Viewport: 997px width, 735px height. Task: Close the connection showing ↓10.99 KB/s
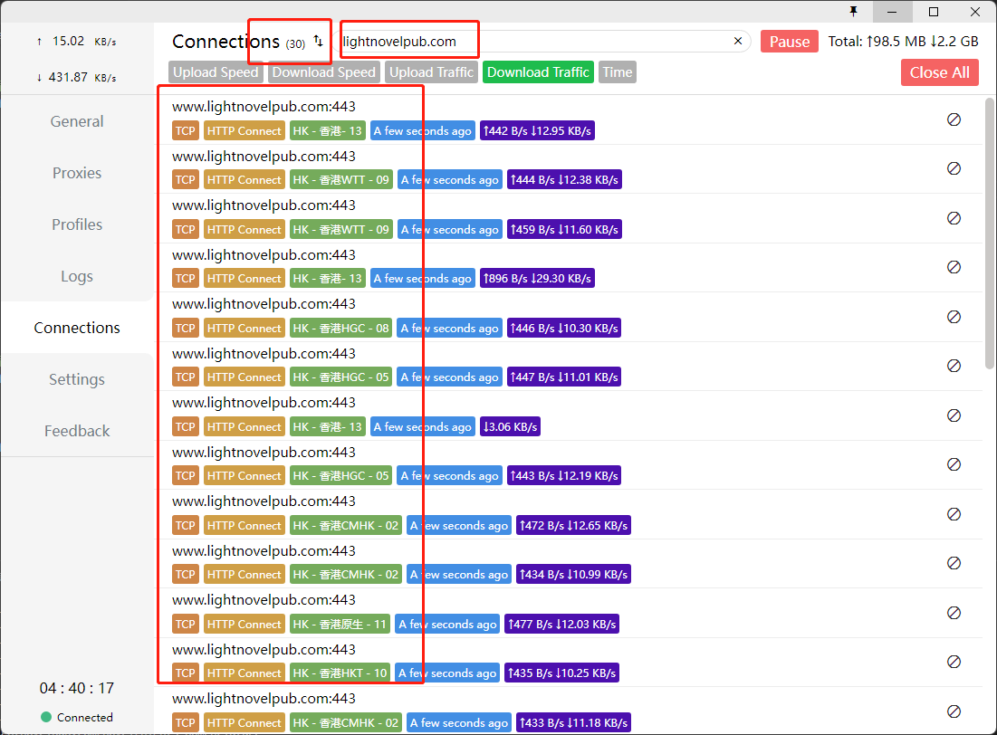(x=954, y=563)
